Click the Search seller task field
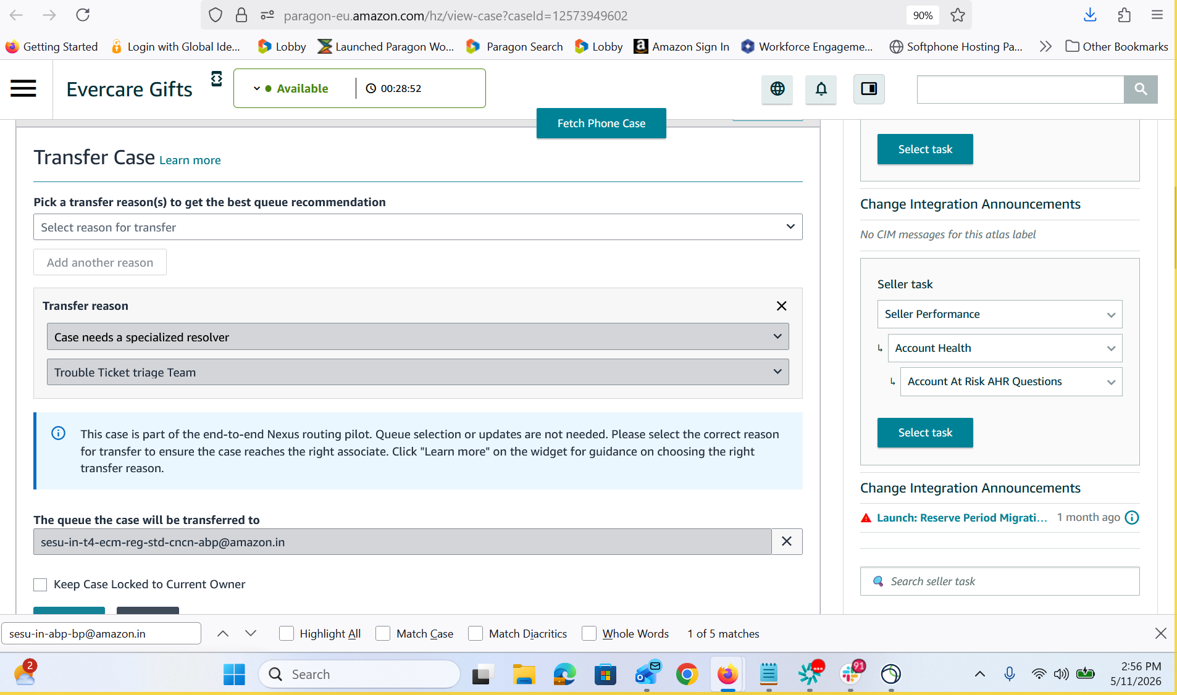The width and height of the screenshot is (1177, 695). tap(1000, 581)
